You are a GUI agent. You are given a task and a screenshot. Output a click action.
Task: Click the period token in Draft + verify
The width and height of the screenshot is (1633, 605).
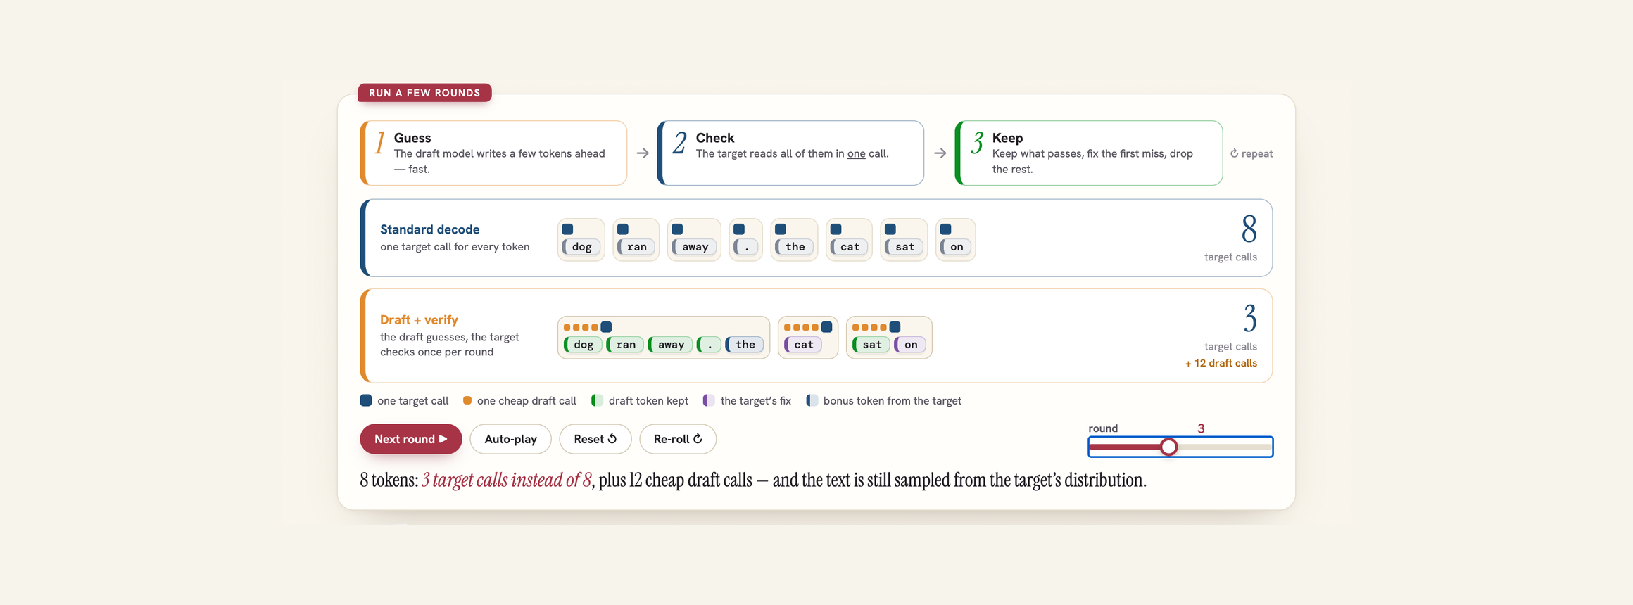(x=709, y=345)
